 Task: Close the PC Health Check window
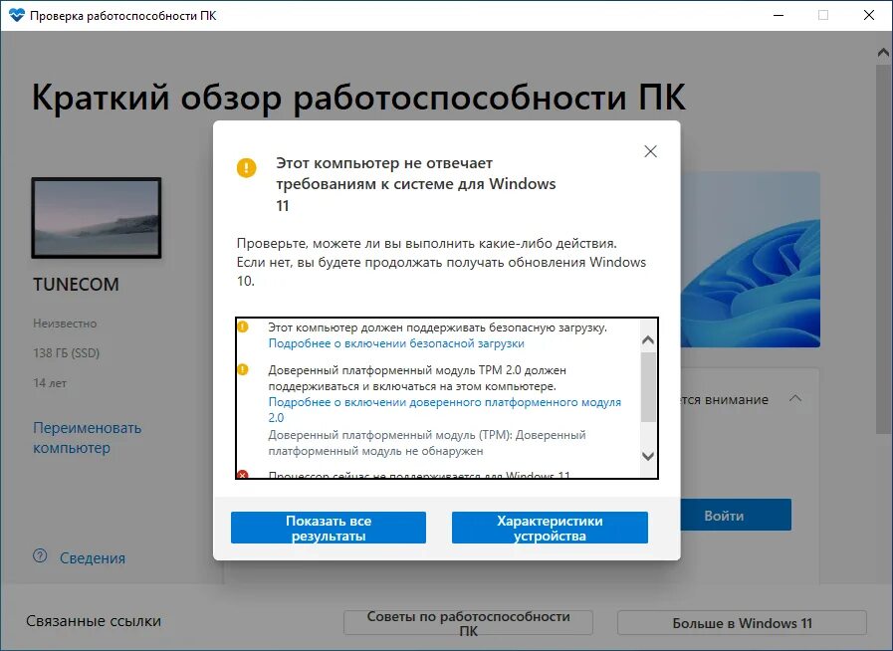[x=869, y=15]
